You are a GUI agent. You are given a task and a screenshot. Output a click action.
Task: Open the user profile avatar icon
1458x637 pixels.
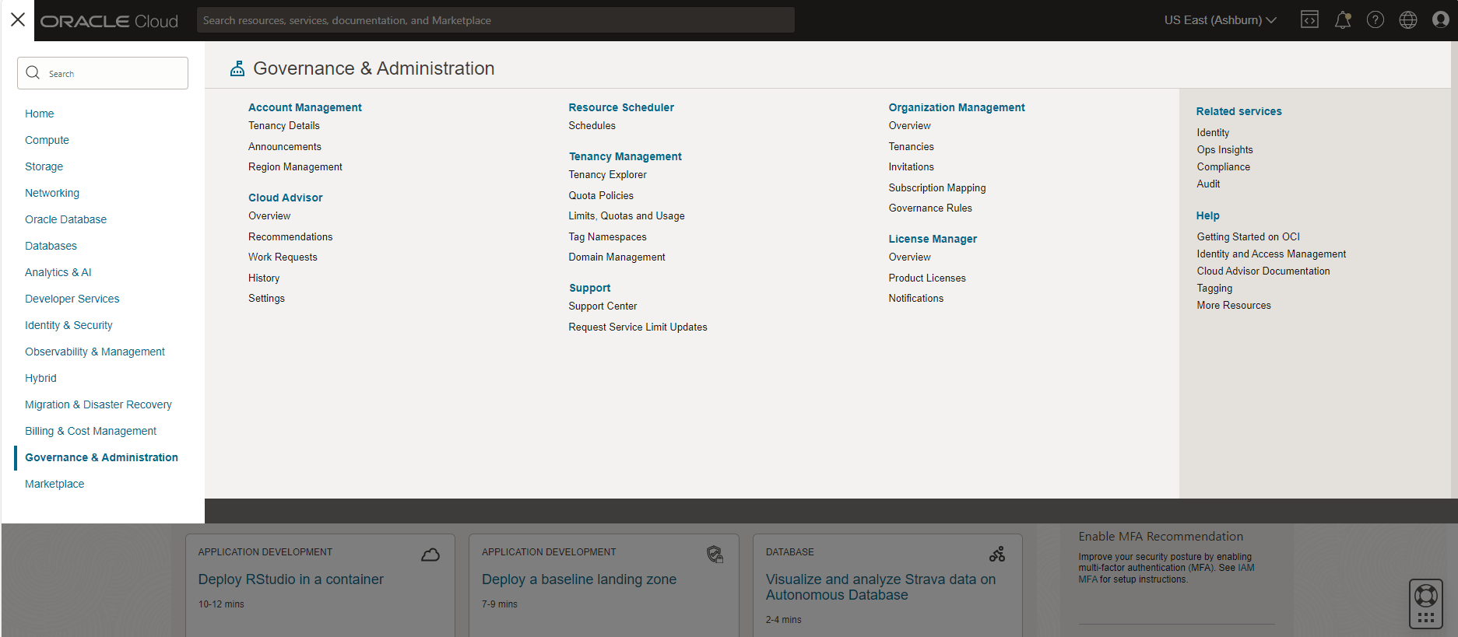coord(1441,19)
